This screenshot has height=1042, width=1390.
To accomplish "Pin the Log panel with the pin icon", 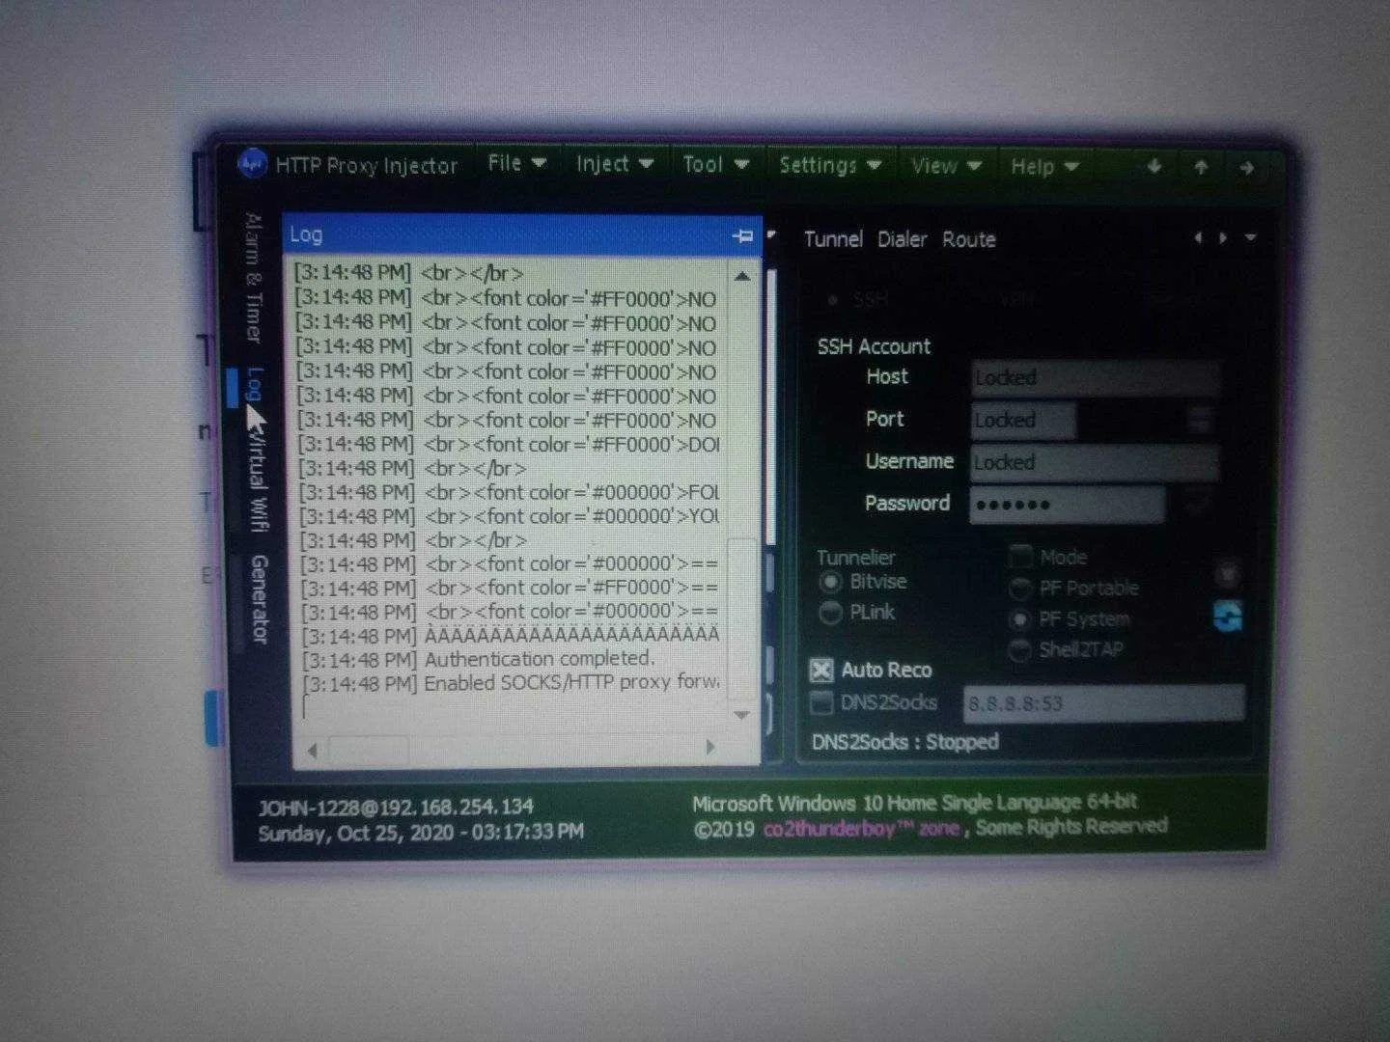I will [x=742, y=235].
